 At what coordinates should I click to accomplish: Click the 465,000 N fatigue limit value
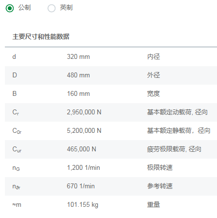81,149
